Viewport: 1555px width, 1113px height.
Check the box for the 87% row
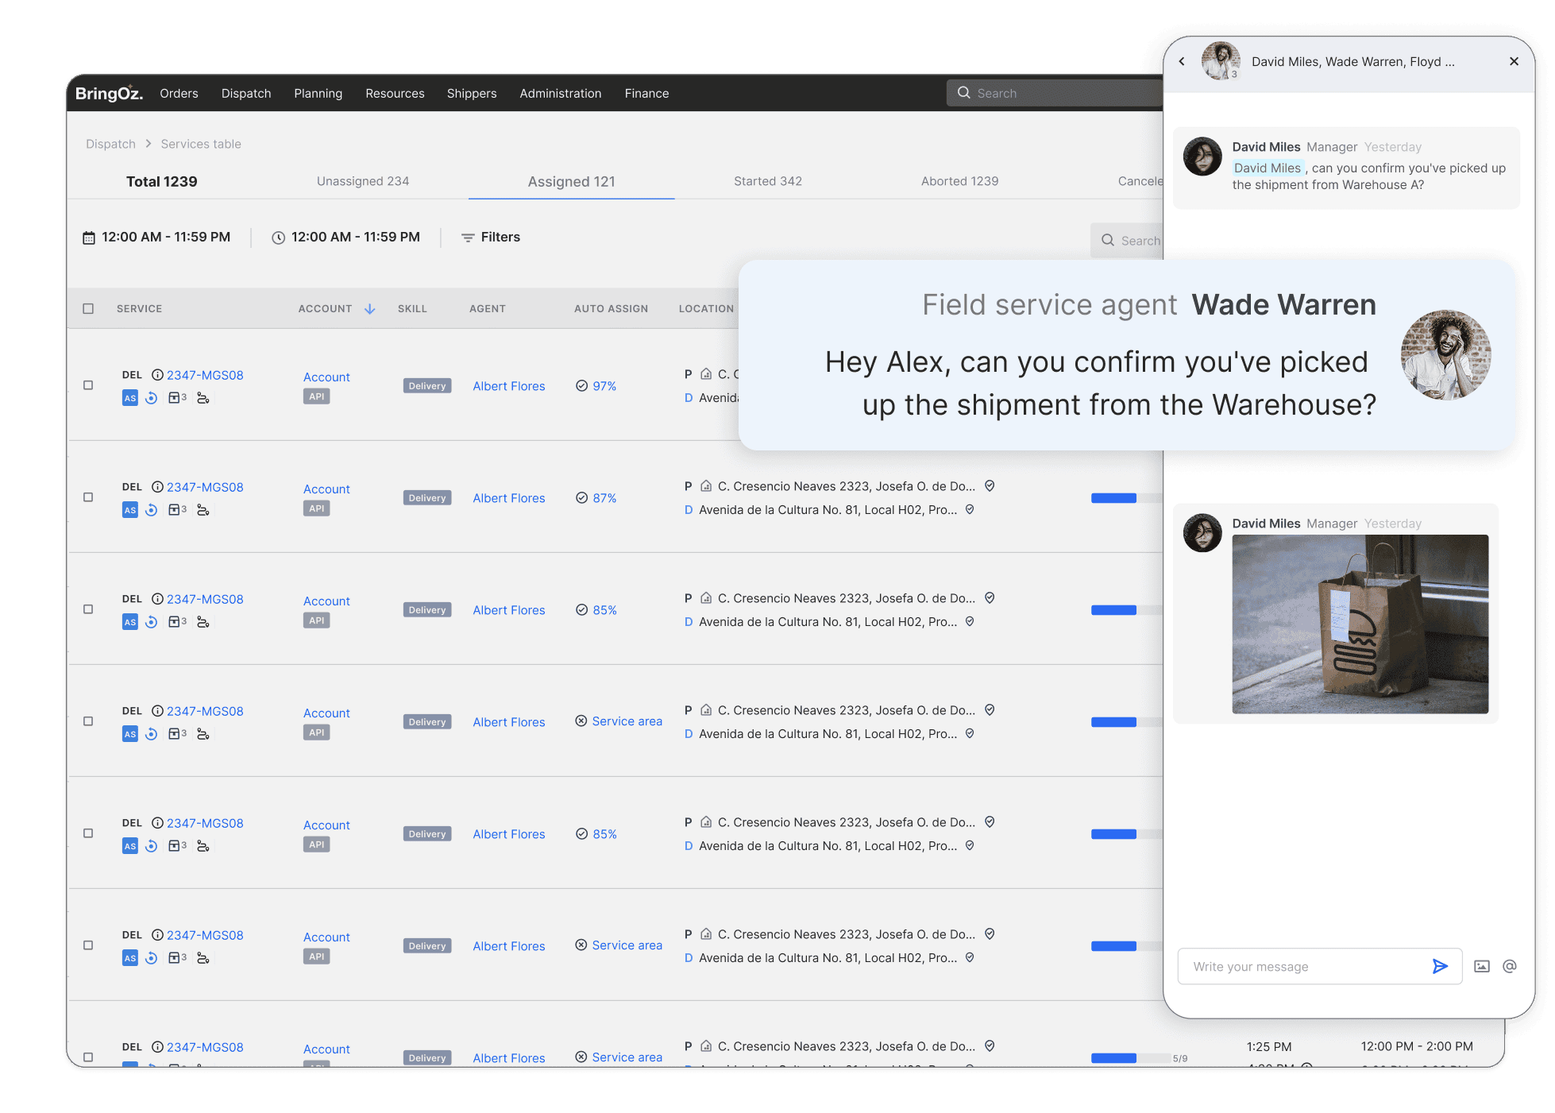pos(88,497)
